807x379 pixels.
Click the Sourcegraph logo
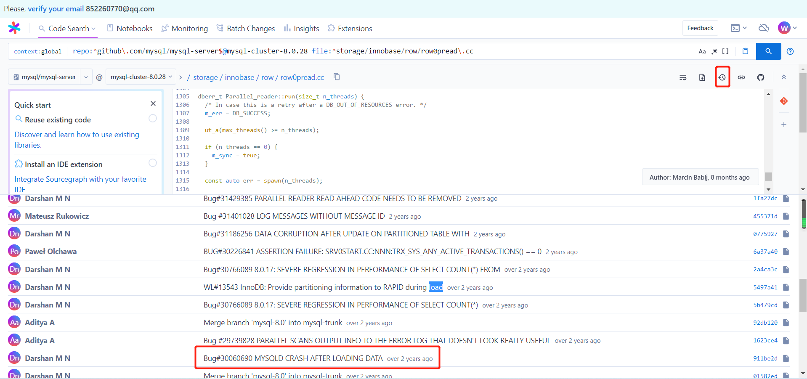pos(14,28)
